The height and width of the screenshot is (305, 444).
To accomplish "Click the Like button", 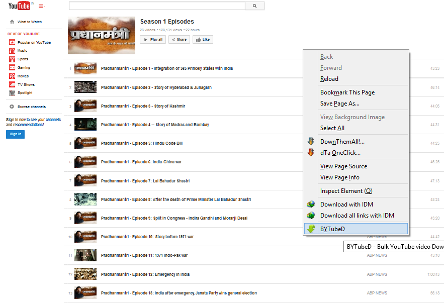I will tap(203, 40).
